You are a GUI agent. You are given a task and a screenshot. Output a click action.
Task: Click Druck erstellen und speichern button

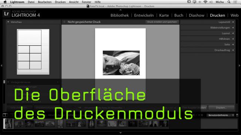pos(162,22)
